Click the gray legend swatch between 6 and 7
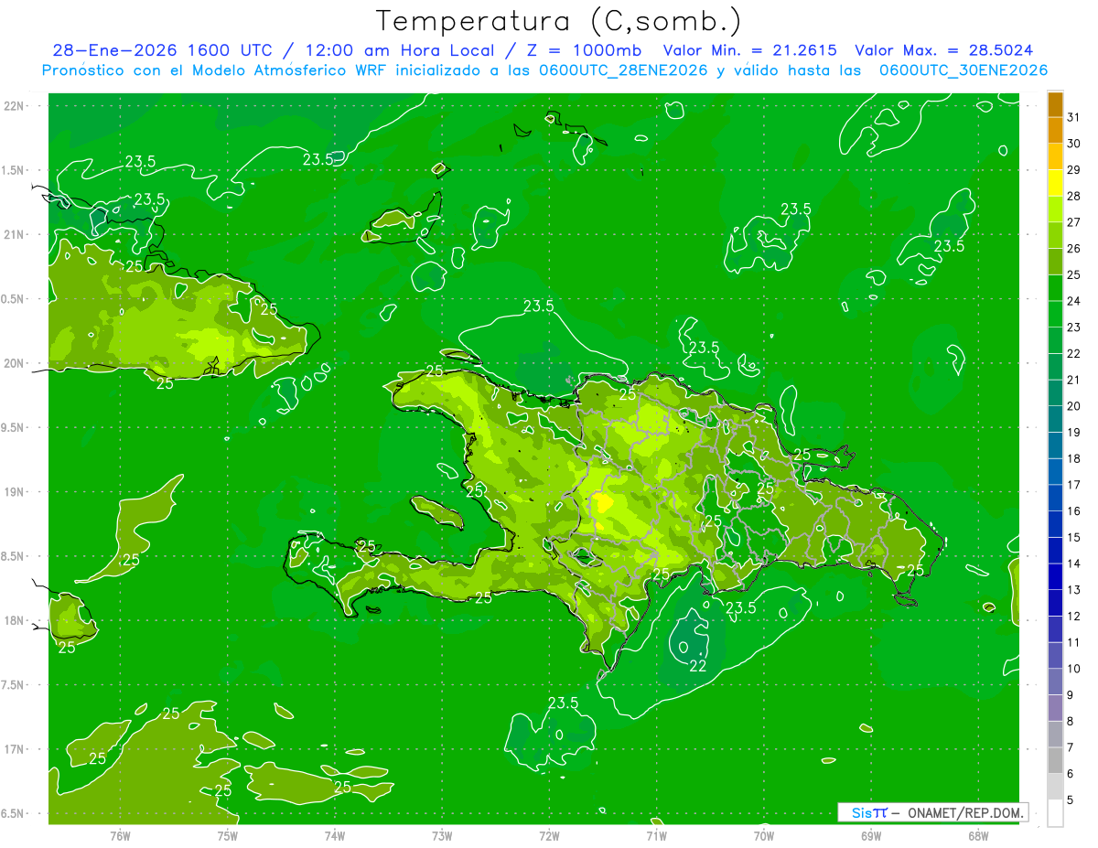Viewport: 1098px width, 848px height. pos(1055,760)
